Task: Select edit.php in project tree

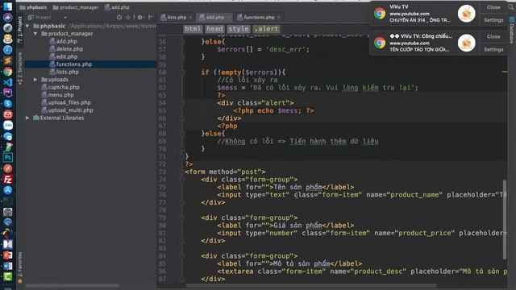Action: [66, 56]
